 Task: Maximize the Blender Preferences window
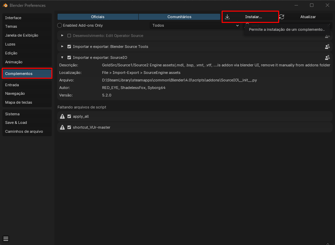click(312, 5)
